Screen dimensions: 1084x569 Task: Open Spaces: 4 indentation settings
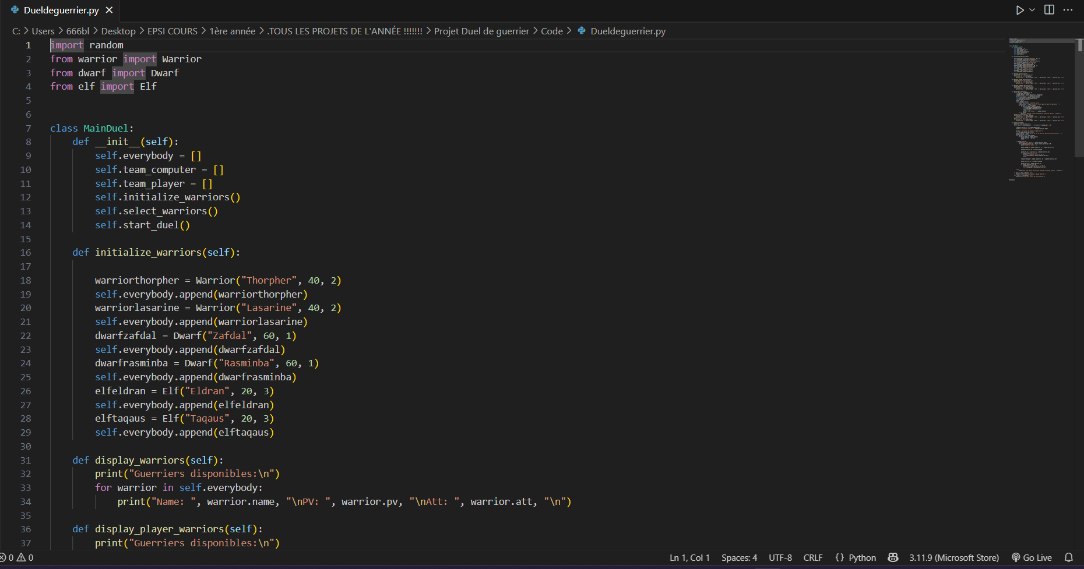click(x=739, y=557)
